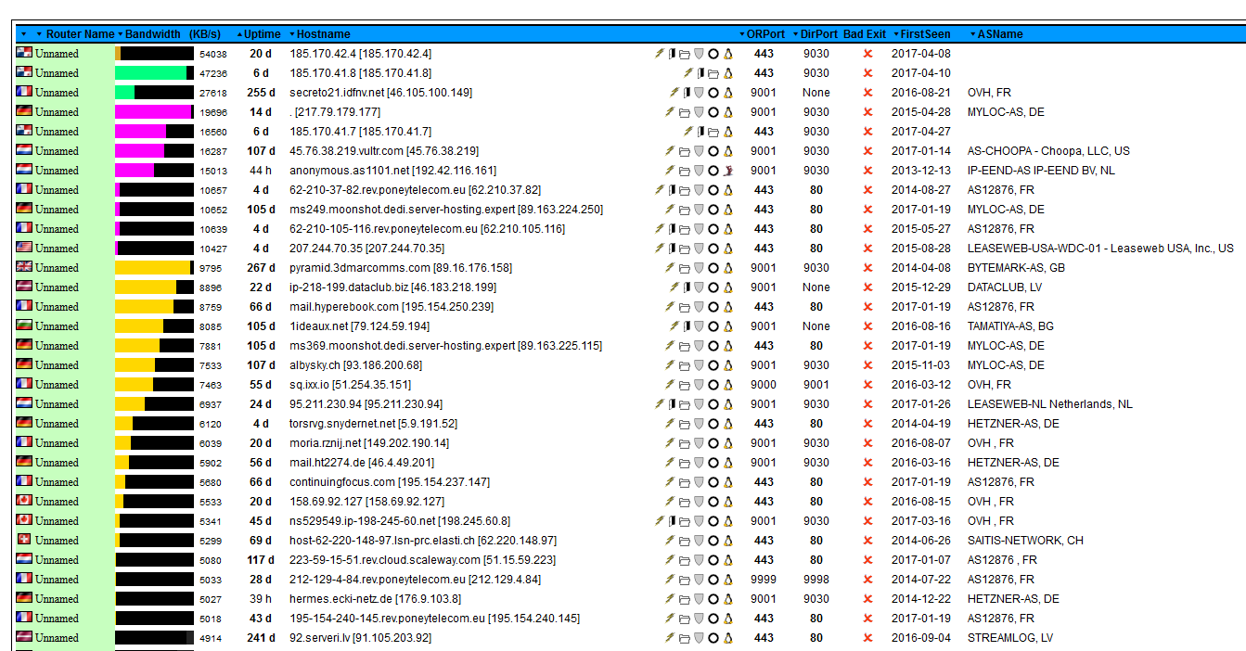Click the ASName column header
Image resolution: width=1246 pixels, height=651 pixels.
[999, 34]
